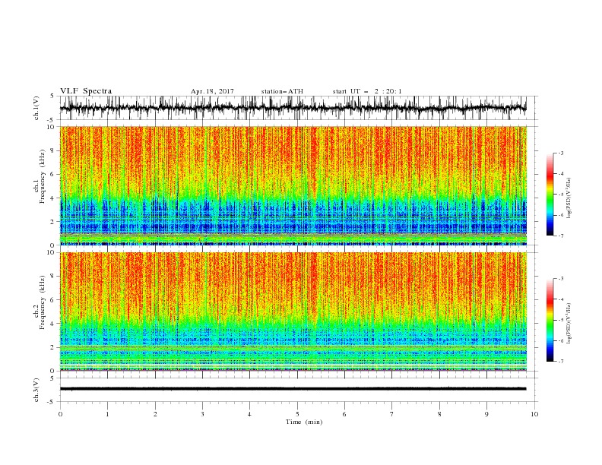
Task: Click the "4" tick on ch.1 frequency axis
Action: pyautogui.click(x=53, y=198)
